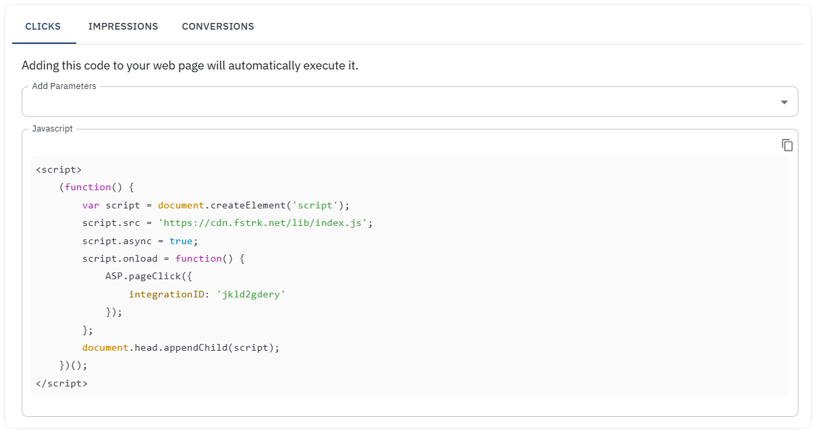Click the Javascript panel label
Screen dimensions: 816x433
(52, 128)
